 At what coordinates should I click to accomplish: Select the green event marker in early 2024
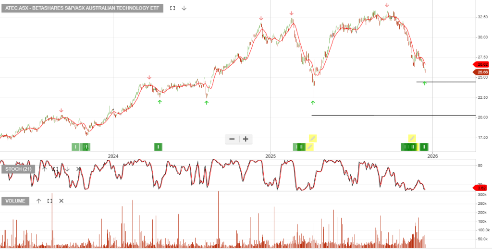click(x=158, y=147)
